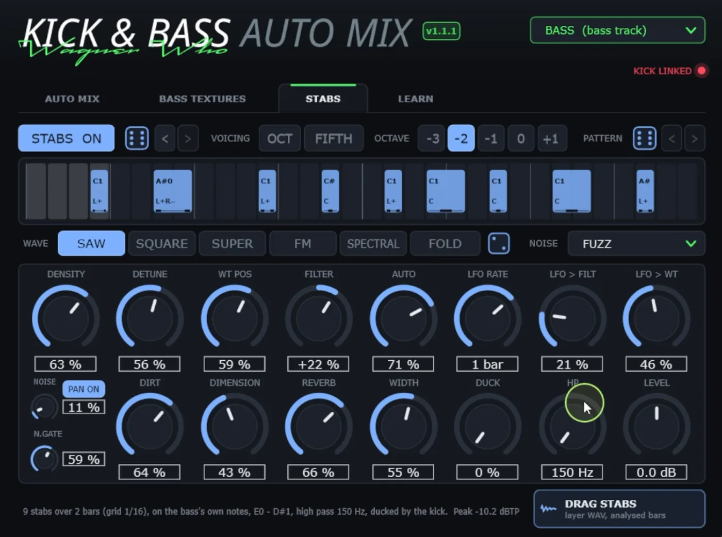Image resolution: width=722 pixels, height=537 pixels.
Task: Click the KICK LINKED red indicator
Action: click(x=701, y=71)
